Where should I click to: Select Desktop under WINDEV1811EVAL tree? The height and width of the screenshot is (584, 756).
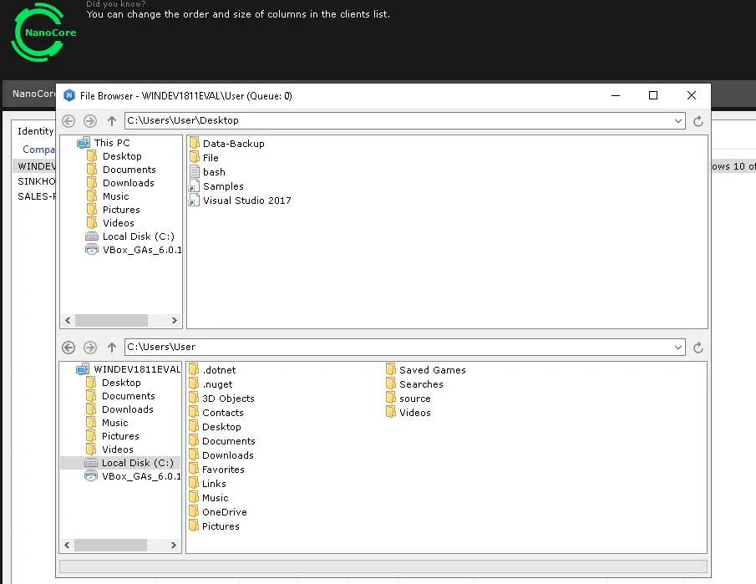click(x=114, y=383)
